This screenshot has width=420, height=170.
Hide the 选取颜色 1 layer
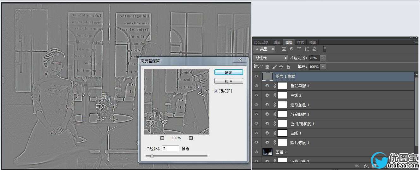(256, 105)
